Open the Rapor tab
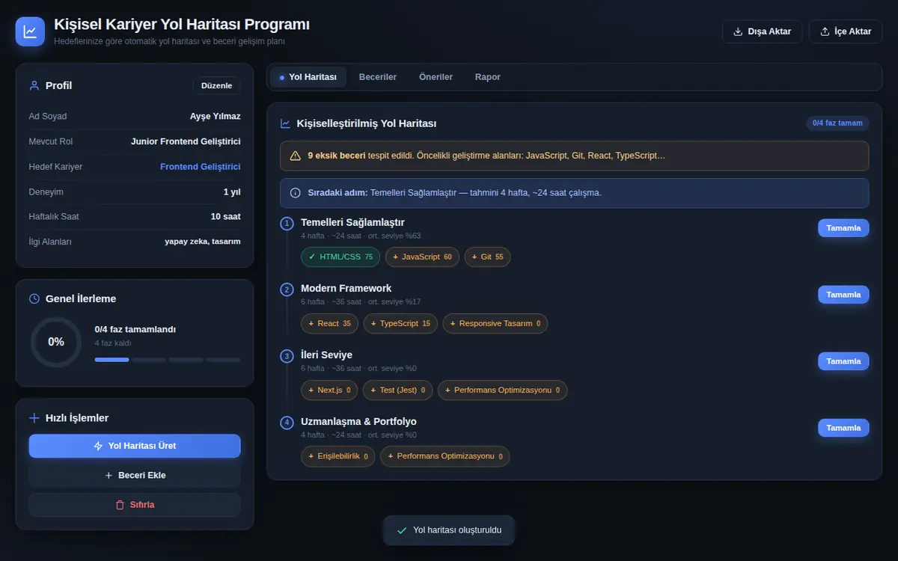The image size is (898, 561). [488, 77]
